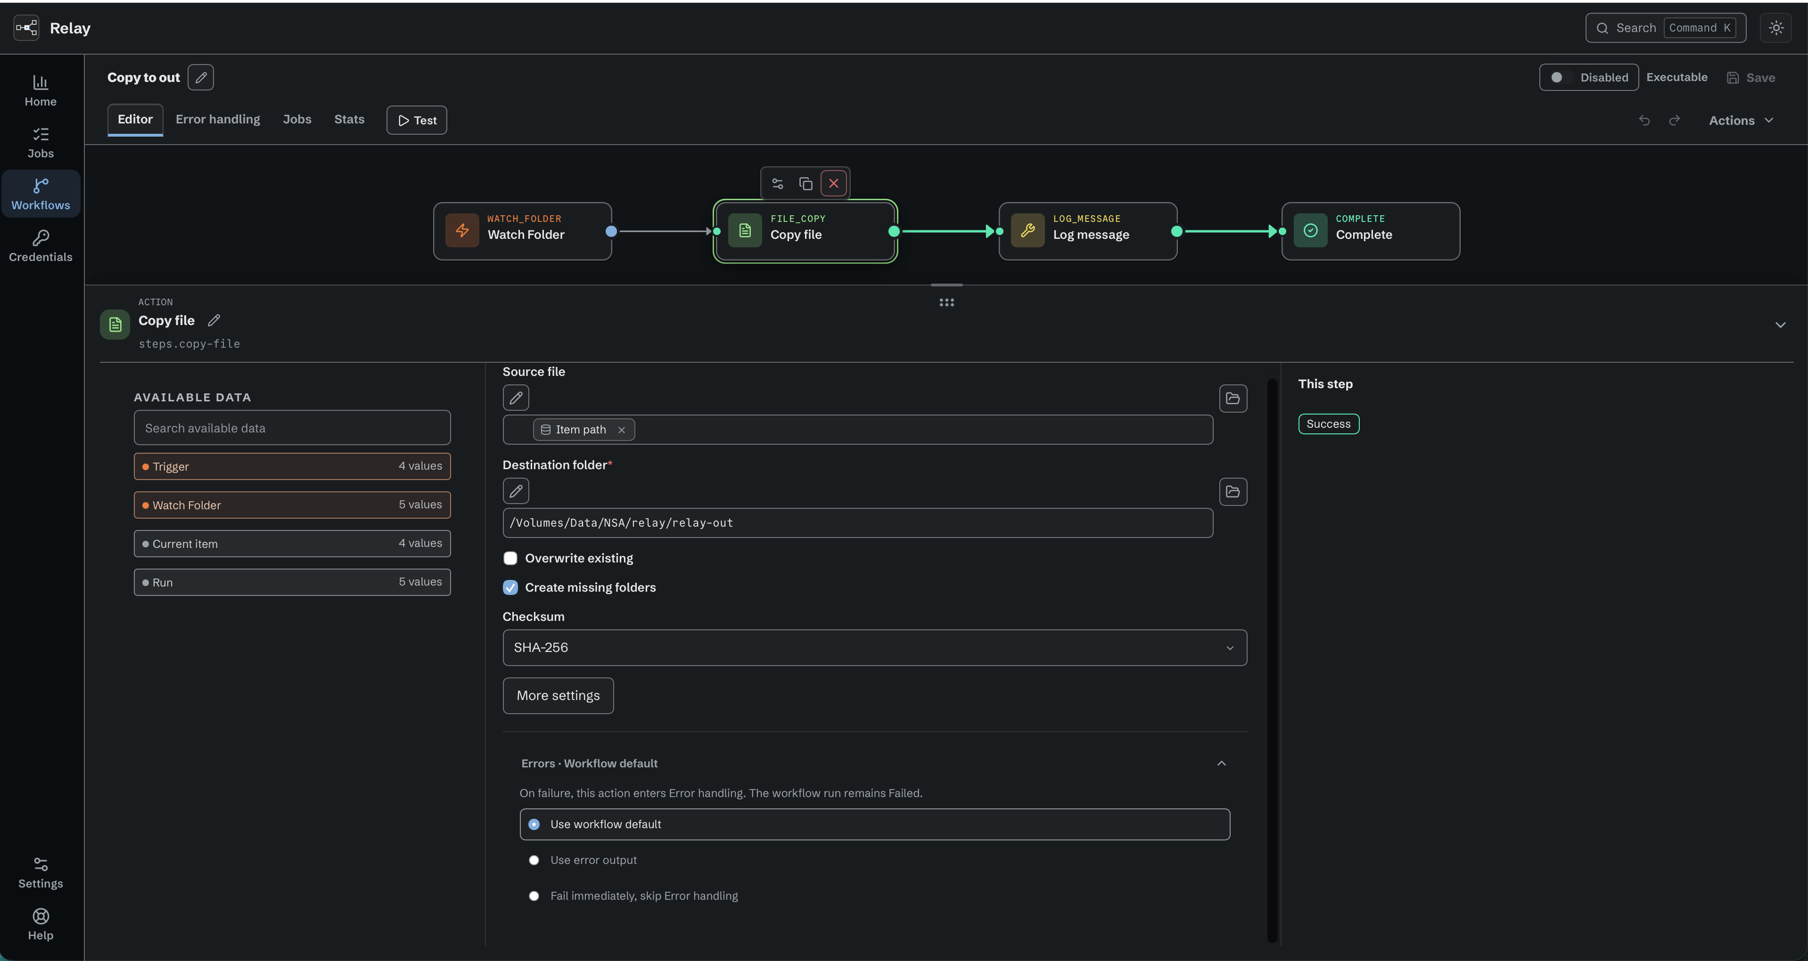
Task: Browse folder for Source file
Action: (x=1233, y=399)
